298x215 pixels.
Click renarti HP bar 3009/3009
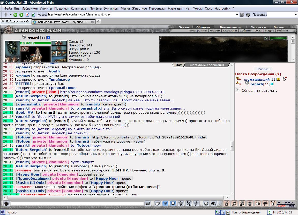(x=35, y=43)
